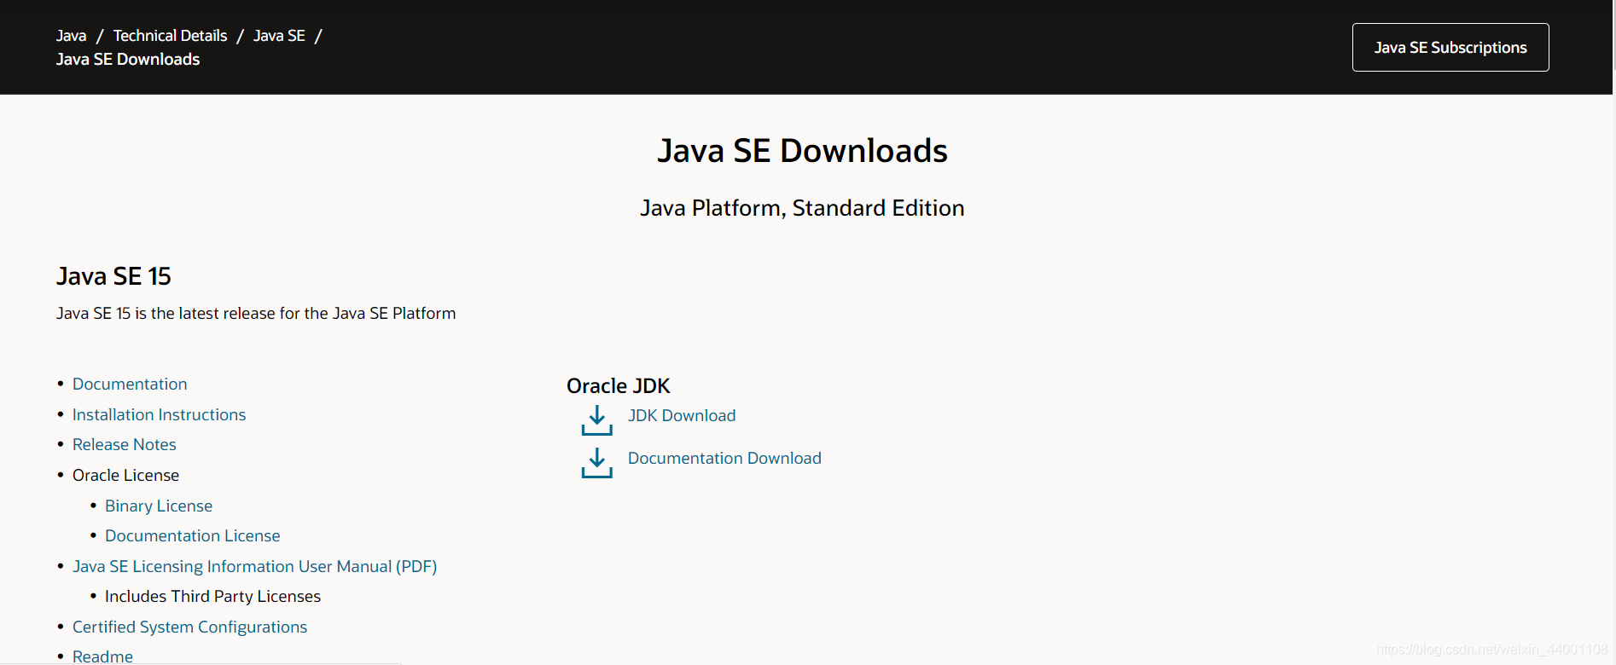Open the Documentation License link
1616x665 pixels.
click(192, 535)
